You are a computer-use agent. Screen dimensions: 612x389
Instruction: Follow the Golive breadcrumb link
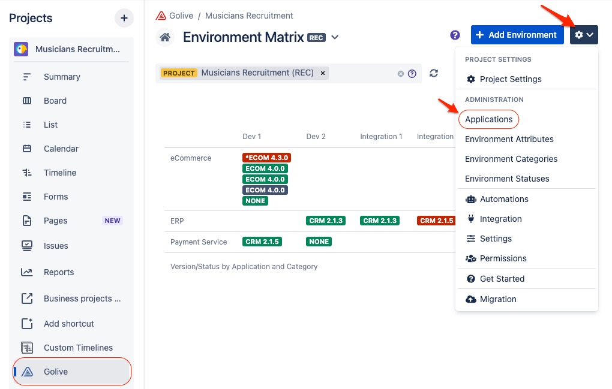[181, 16]
